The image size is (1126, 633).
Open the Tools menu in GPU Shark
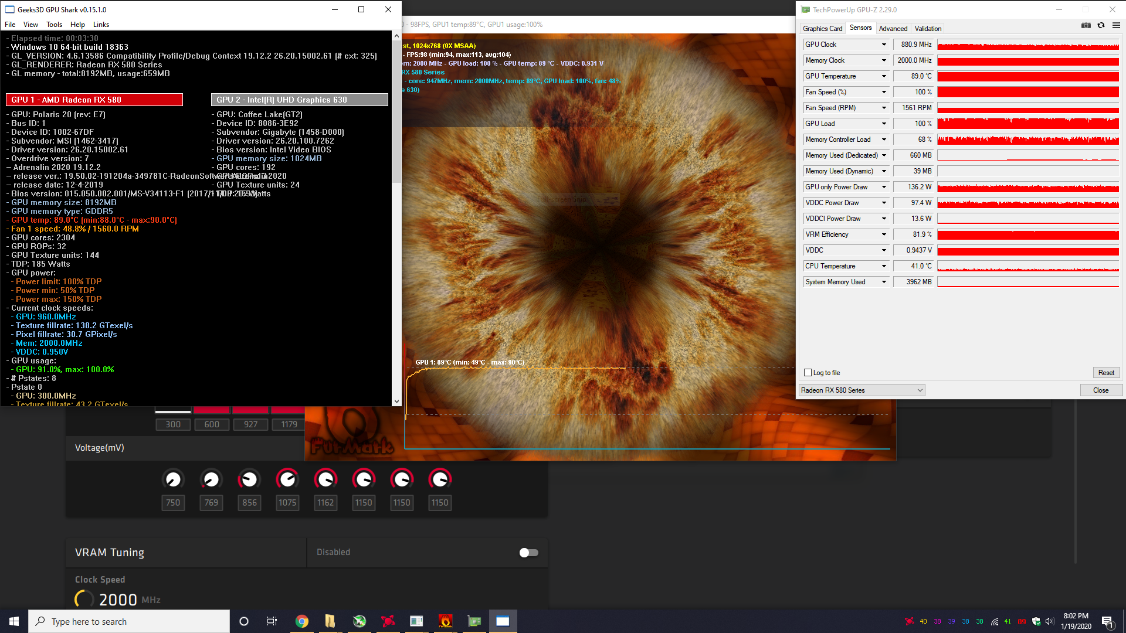click(x=54, y=25)
